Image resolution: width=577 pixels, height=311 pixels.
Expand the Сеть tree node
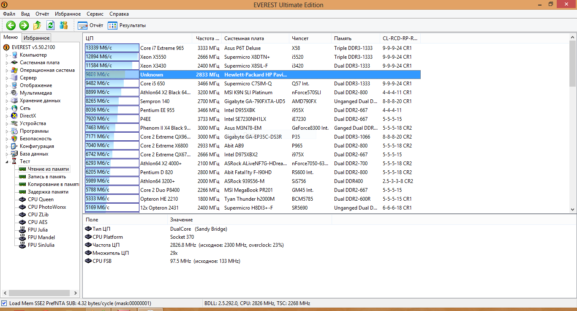pyautogui.click(x=7, y=108)
